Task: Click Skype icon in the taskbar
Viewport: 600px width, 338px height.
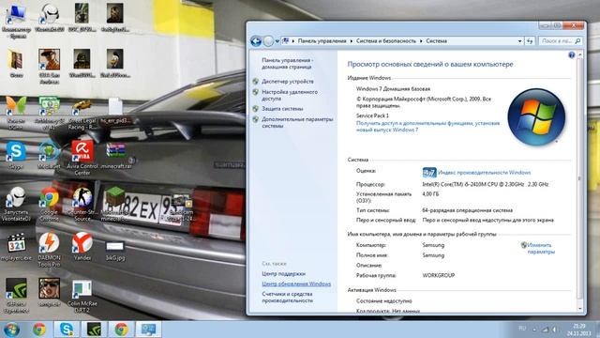Action: [x=67, y=330]
